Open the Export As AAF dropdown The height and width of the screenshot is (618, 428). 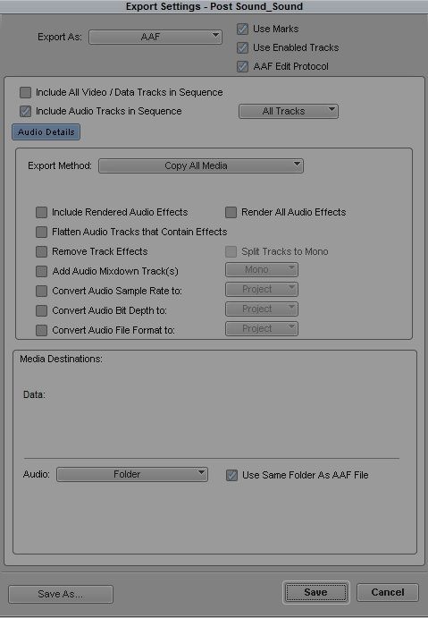coord(155,37)
